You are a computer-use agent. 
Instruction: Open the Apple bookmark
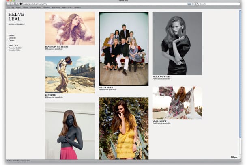point(18,7)
